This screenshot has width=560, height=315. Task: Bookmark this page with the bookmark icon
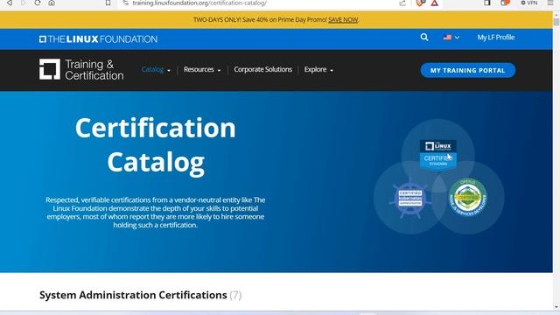click(x=108, y=3)
